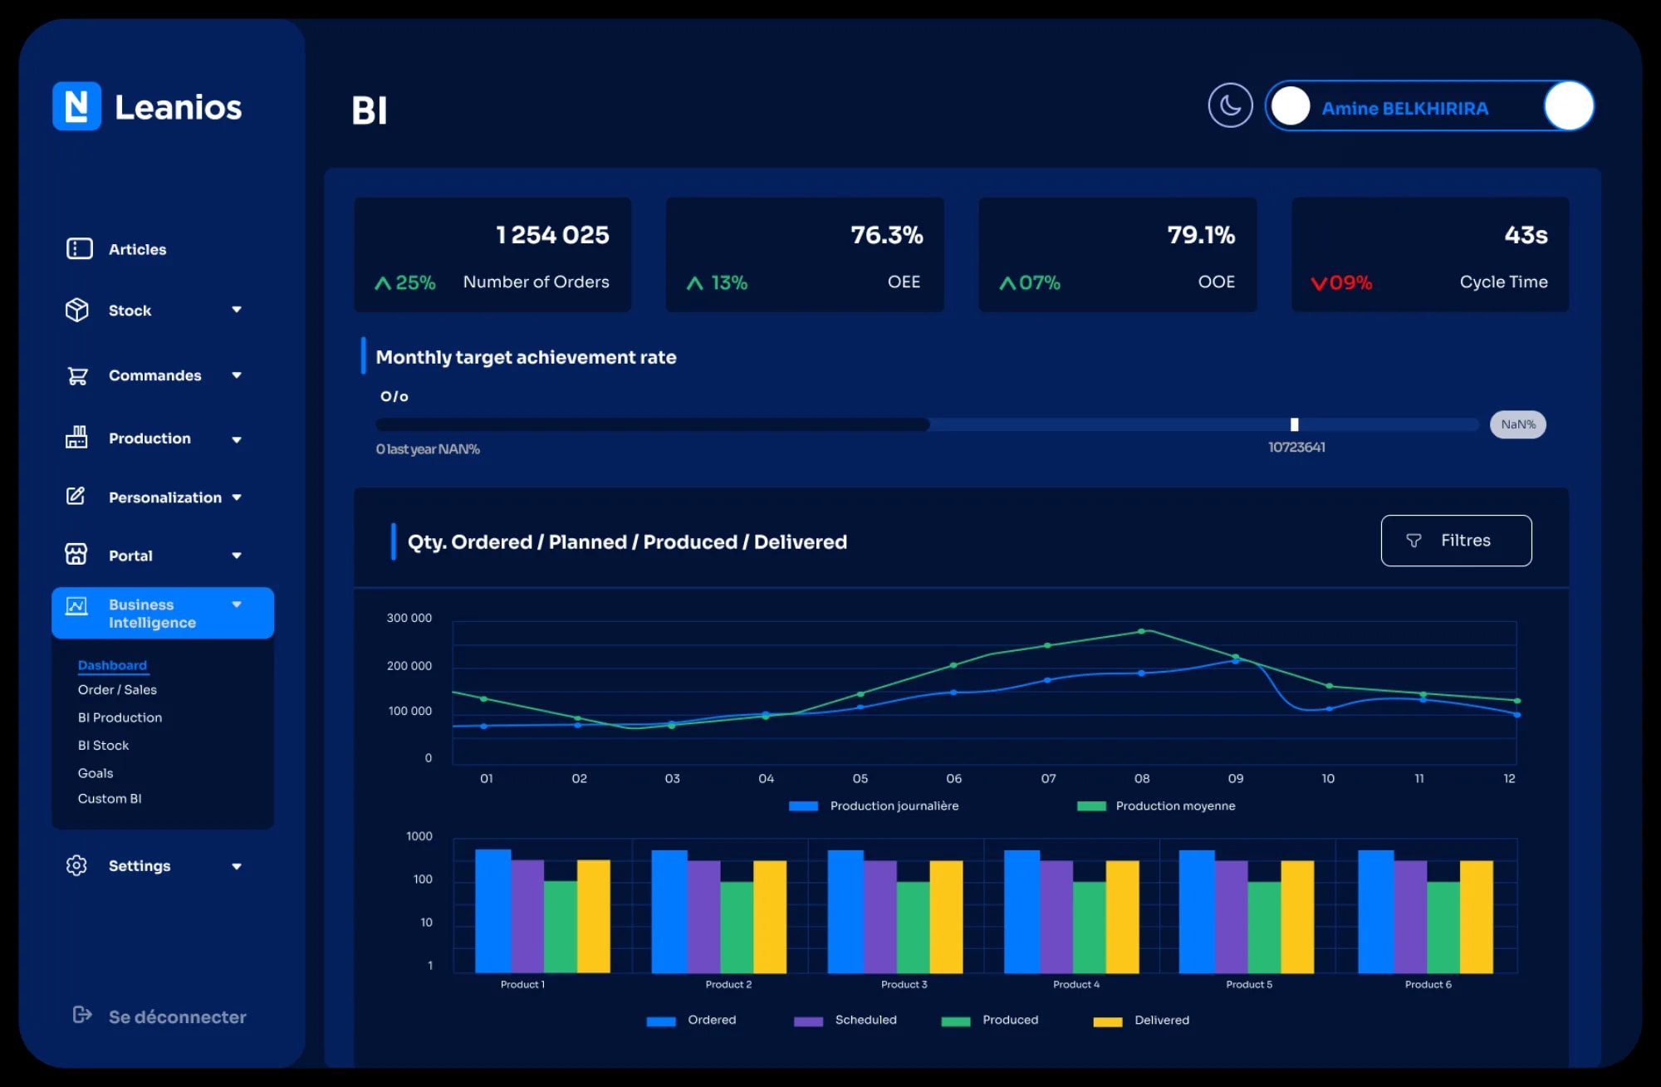
Task: Click the Production factory icon
Action: (x=76, y=437)
